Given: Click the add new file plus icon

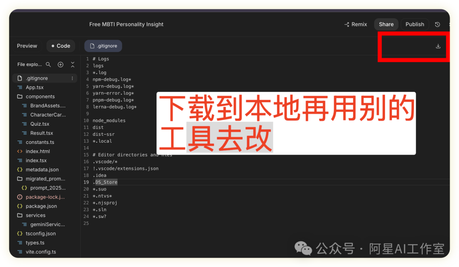Looking at the screenshot, I should 60,64.
